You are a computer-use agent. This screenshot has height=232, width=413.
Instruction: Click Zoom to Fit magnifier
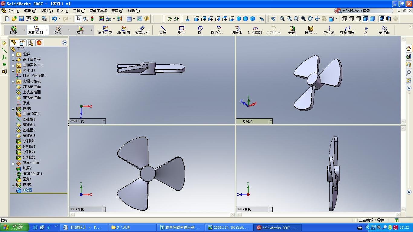[x=282, y=19]
